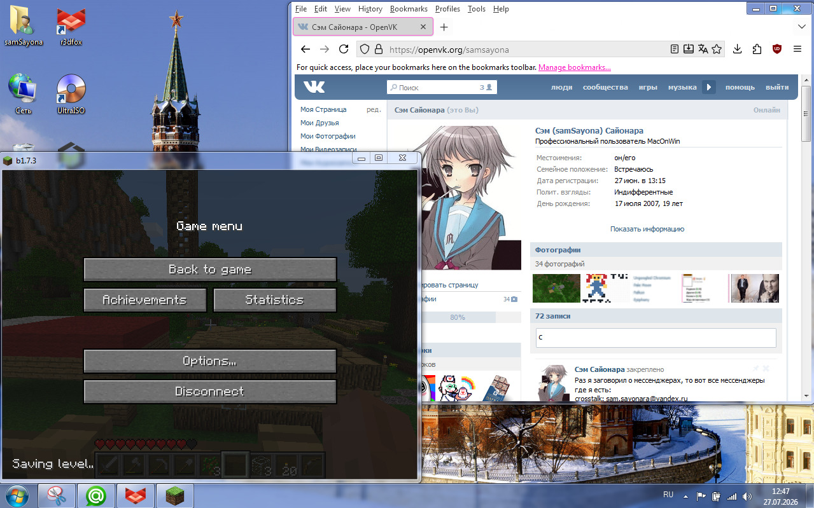Open the File menu
The width and height of the screenshot is (814, 508).
click(301, 9)
